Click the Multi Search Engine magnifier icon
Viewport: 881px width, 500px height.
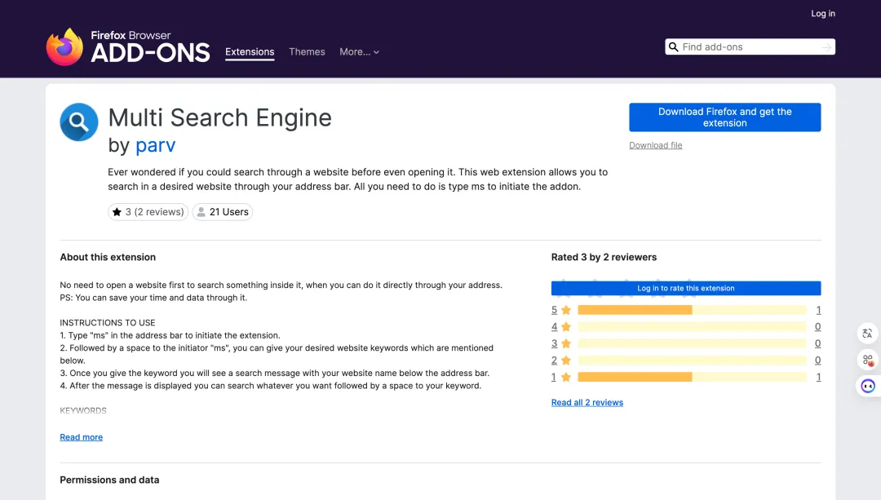tap(79, 122)
